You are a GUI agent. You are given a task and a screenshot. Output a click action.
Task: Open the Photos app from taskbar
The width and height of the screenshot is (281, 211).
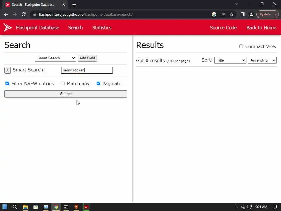pos(46,207)
